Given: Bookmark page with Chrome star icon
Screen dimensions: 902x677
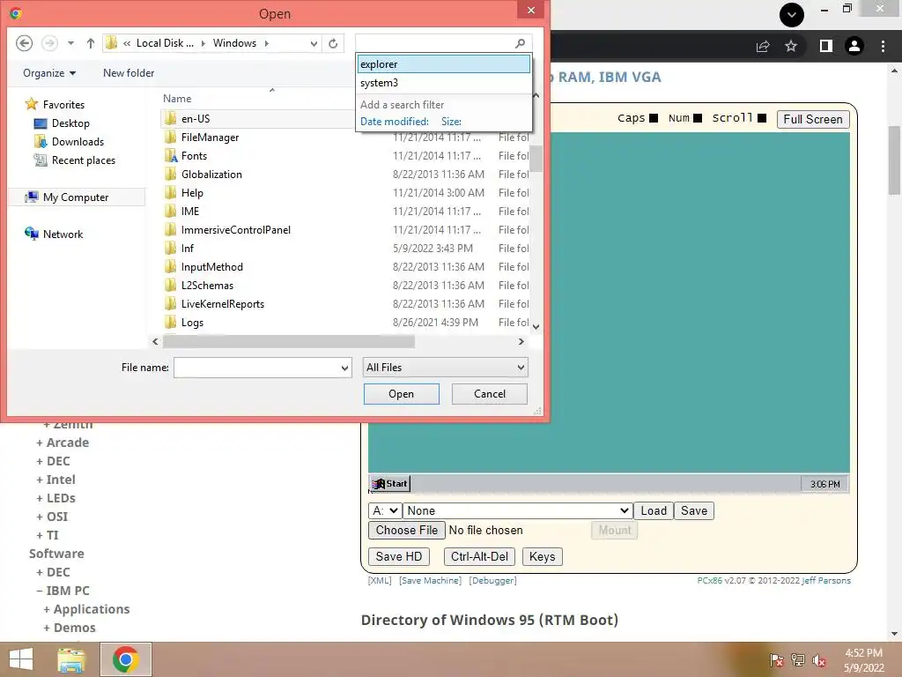Looking at the screenshot, I should [791, 46].
